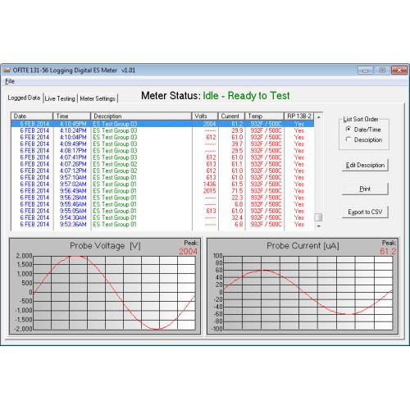Click the logged data scrollbar thumb
Image resolution: width=410 pixels, height=410 pixels.
pyautogui.click(x=318, y=217)
